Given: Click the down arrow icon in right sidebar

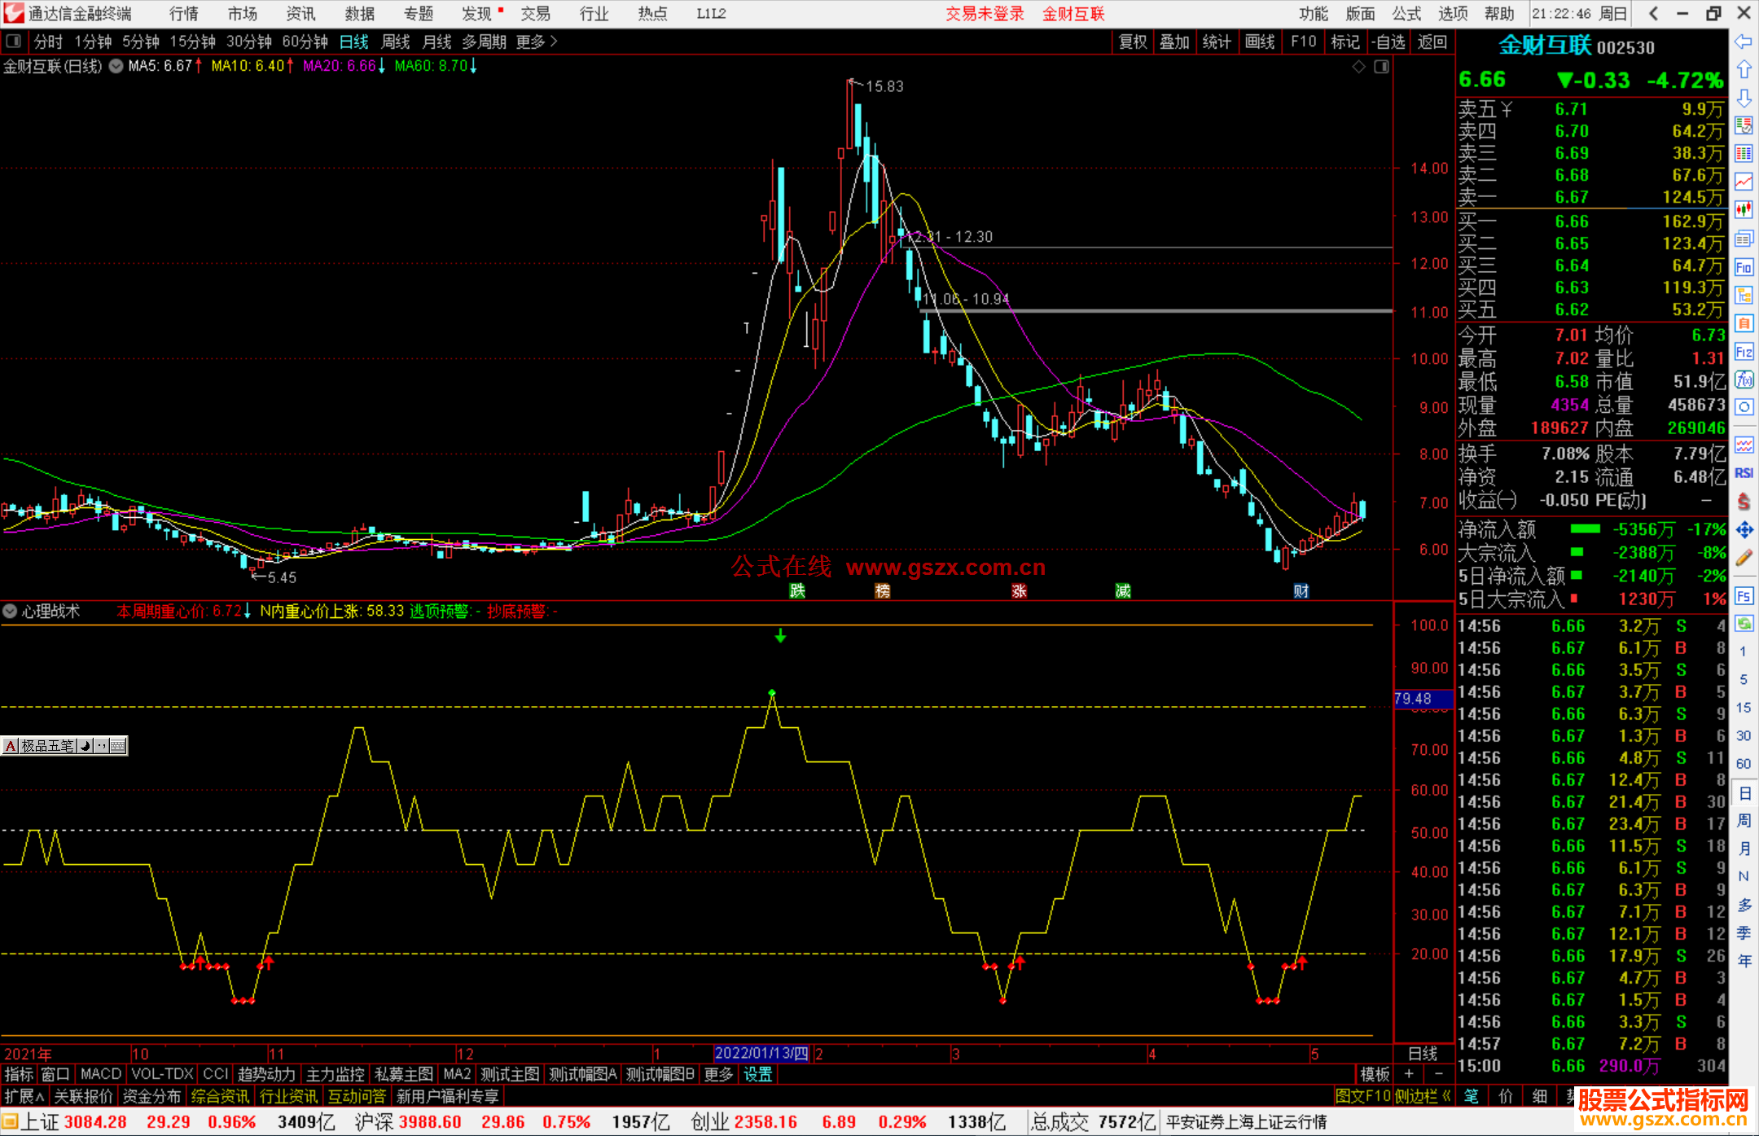Looking at the screenshot, I should coord(1744,98).
